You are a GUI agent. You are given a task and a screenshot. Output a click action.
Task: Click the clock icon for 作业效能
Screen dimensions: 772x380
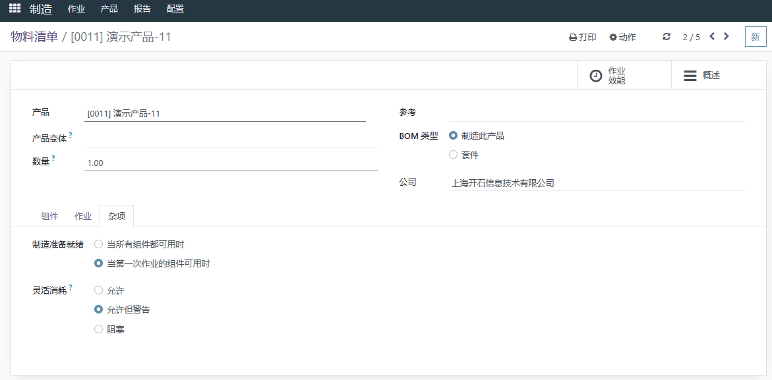point(596,76)
